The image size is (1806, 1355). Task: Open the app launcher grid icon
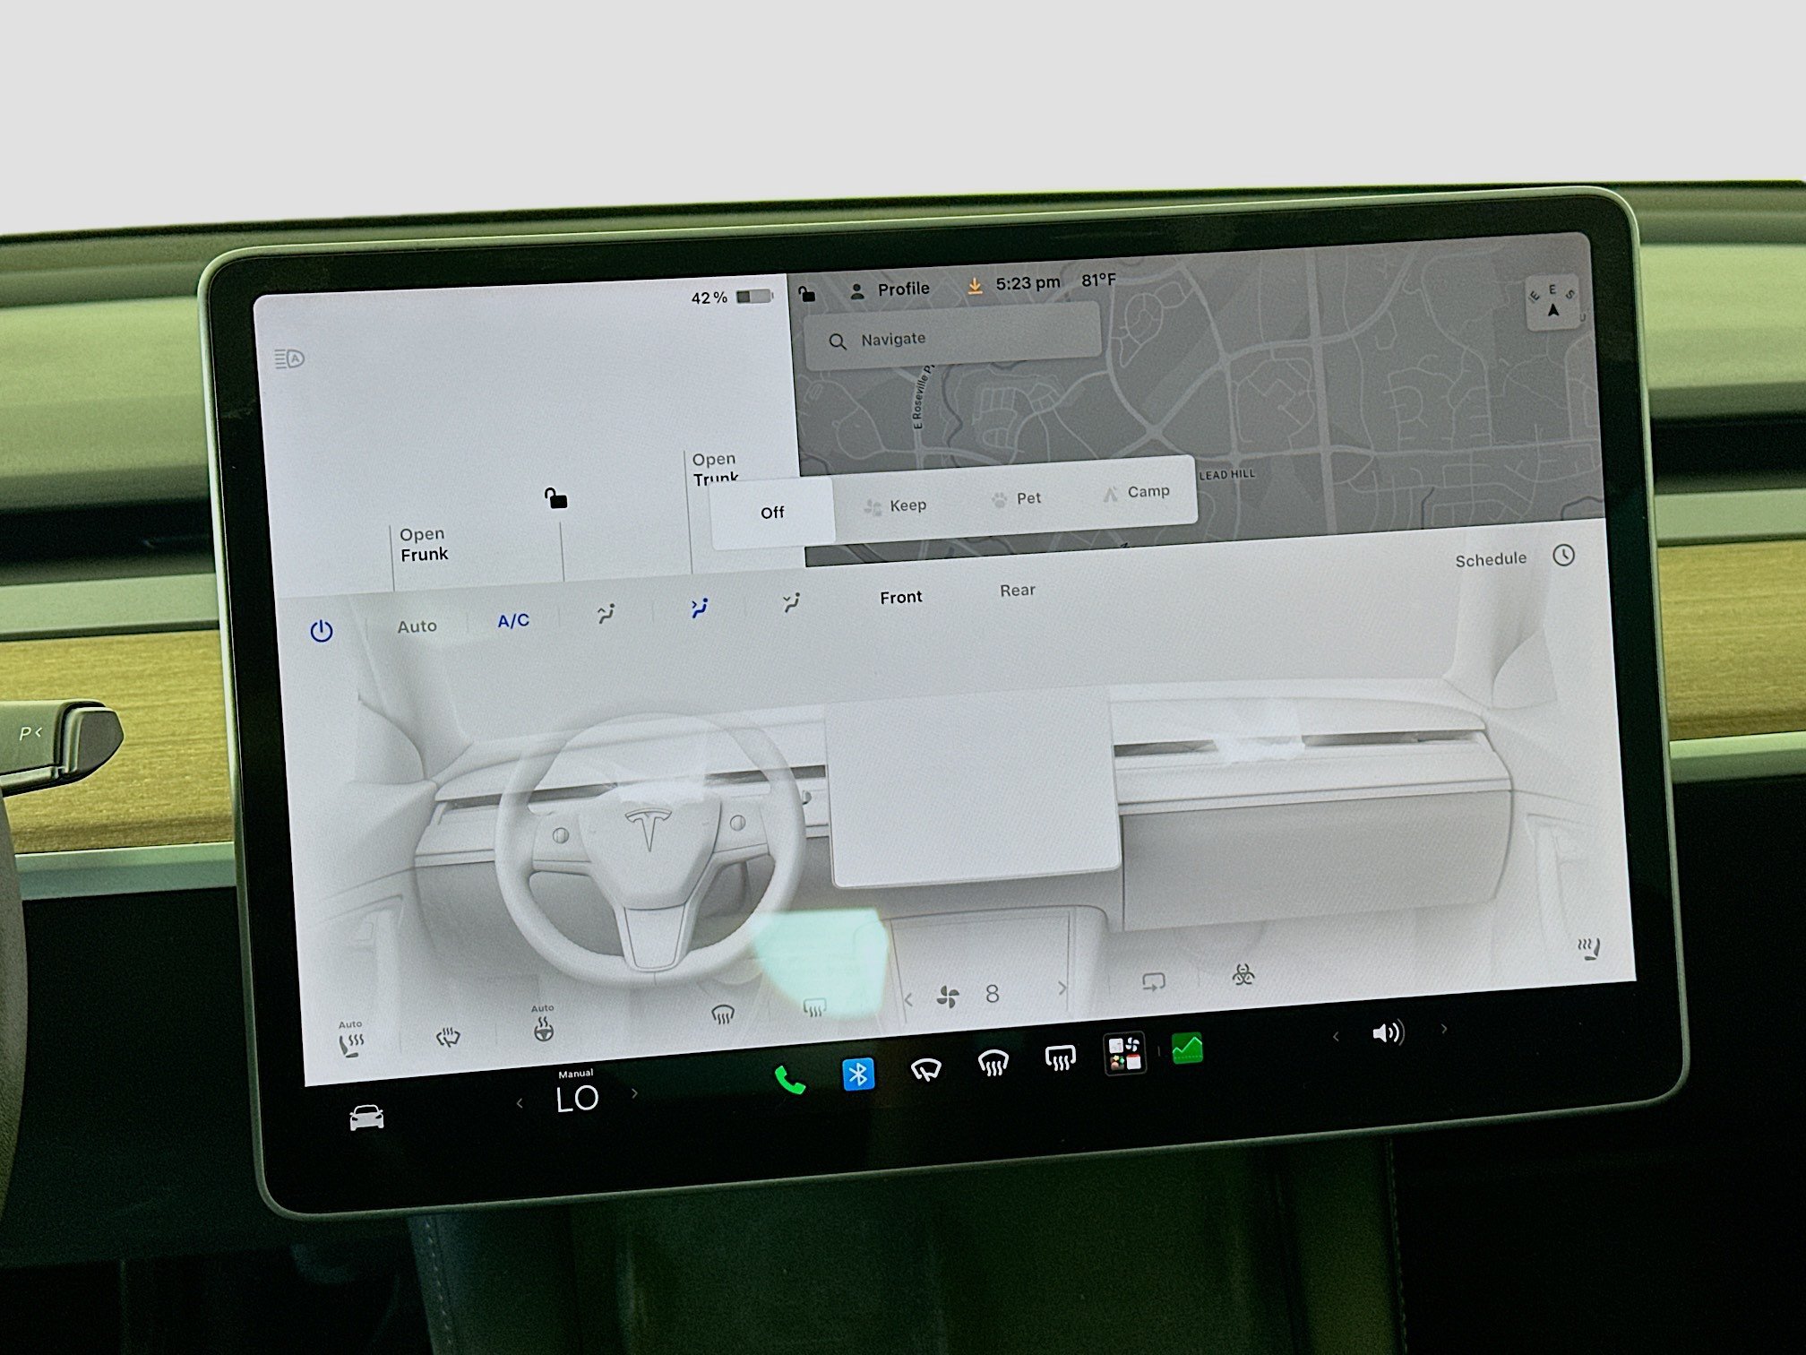tap(1125, 1053)
